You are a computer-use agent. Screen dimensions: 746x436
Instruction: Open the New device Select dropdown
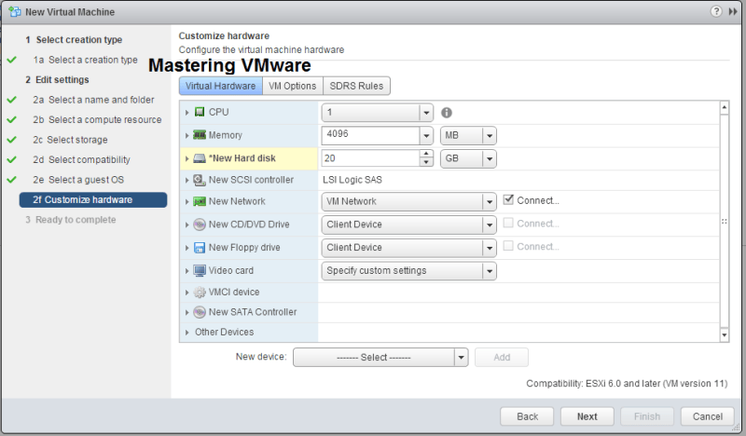tap(380, 358)
